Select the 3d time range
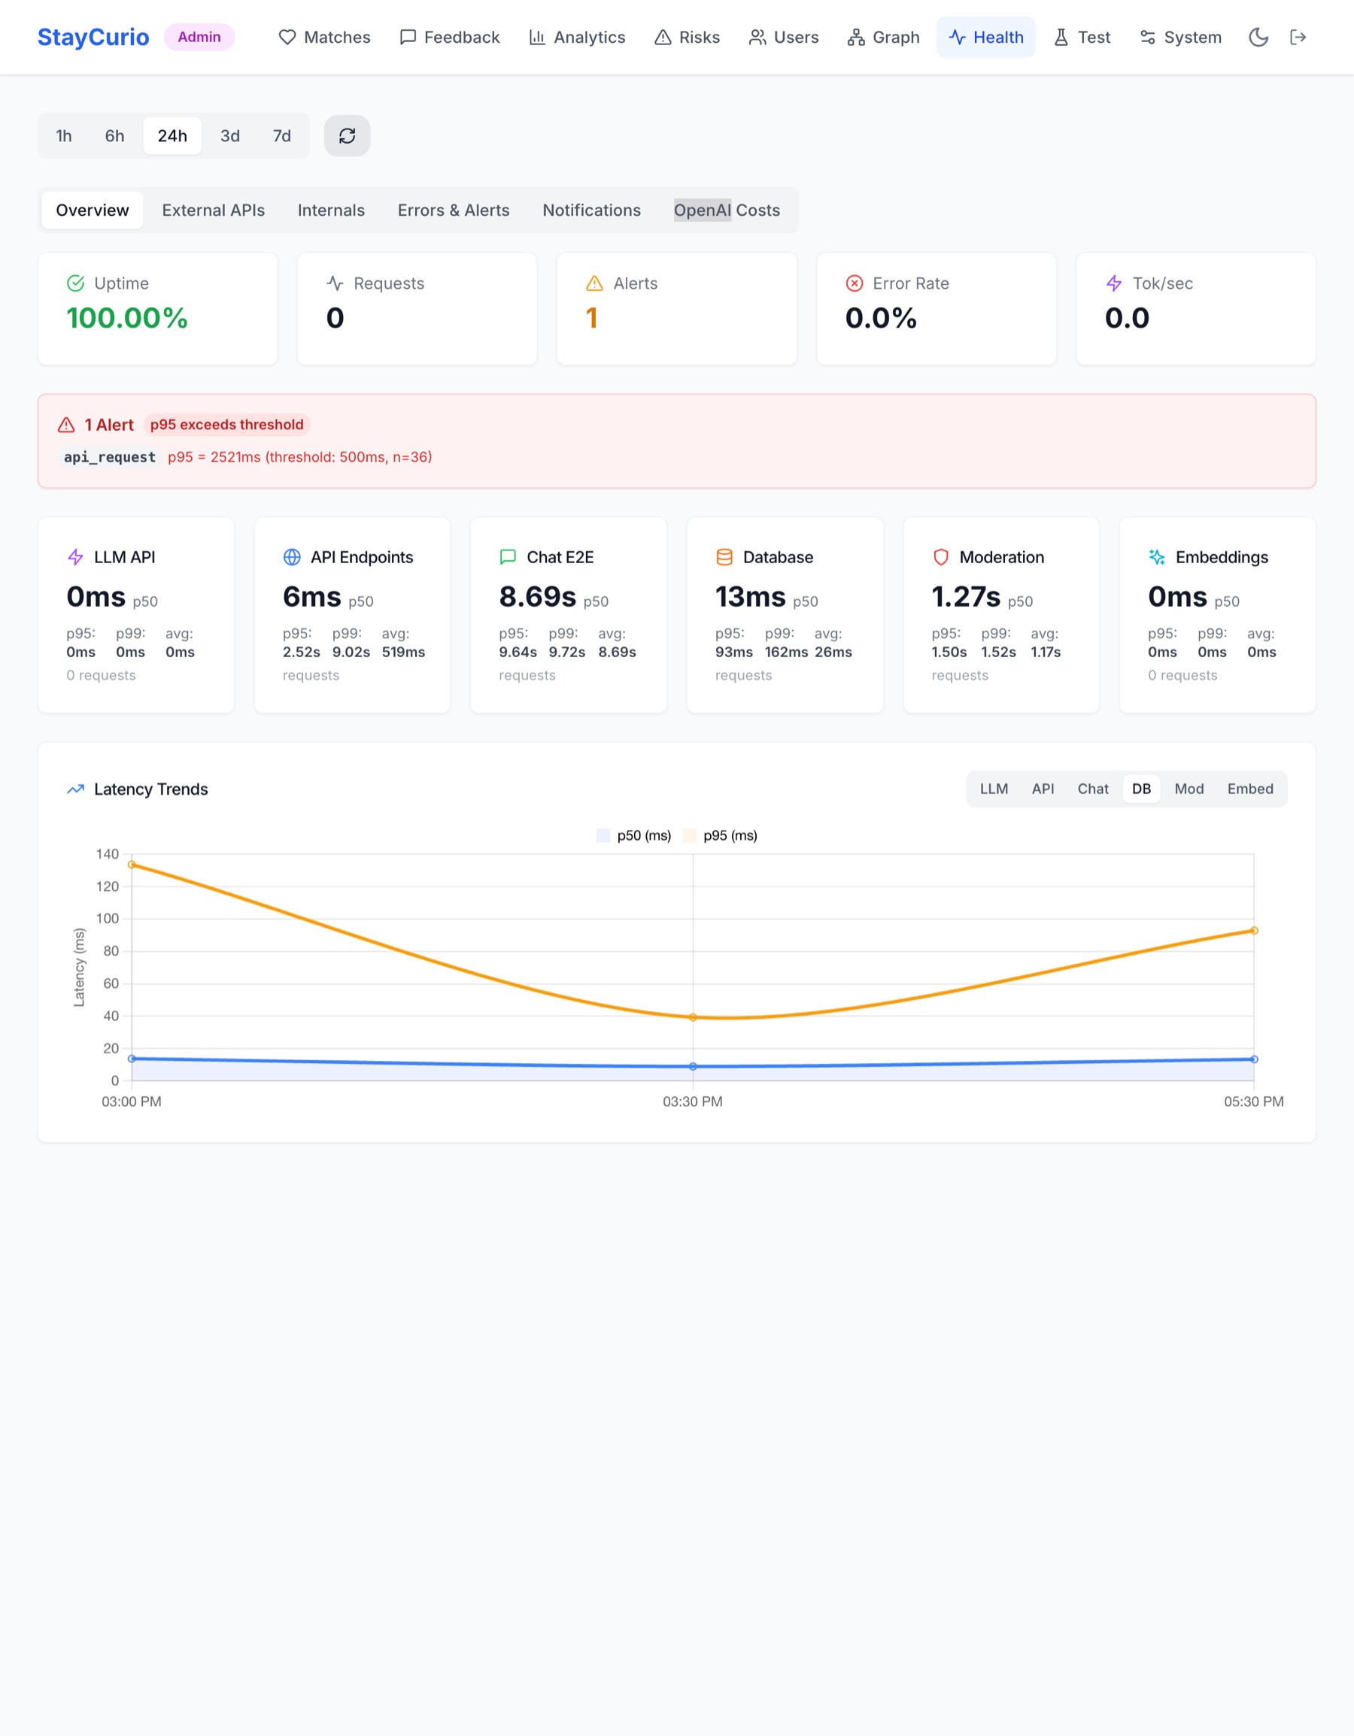Viewport: 1354px width, 1736px height. [x=229, y=136]
